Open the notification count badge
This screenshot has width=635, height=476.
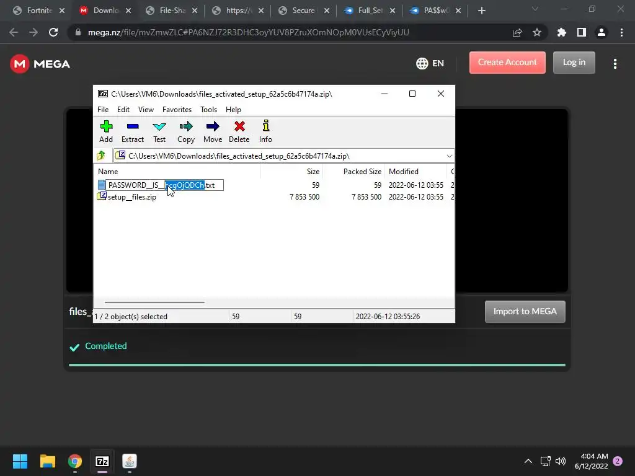(618, 461)
